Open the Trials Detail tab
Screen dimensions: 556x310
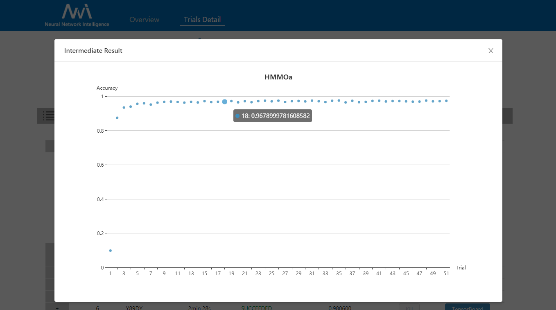(x=202, y=20)
